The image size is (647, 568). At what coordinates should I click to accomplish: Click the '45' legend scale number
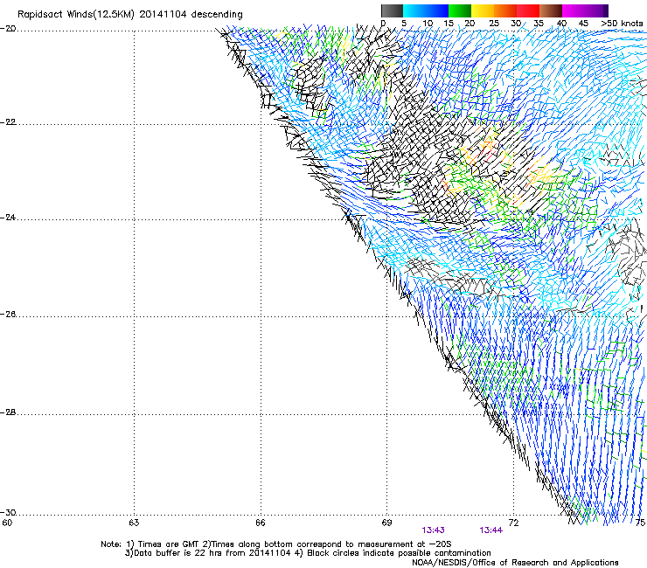(x=583, y=24)
